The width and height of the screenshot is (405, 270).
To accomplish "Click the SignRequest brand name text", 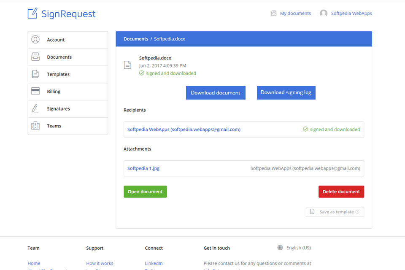I will point(68,13).
